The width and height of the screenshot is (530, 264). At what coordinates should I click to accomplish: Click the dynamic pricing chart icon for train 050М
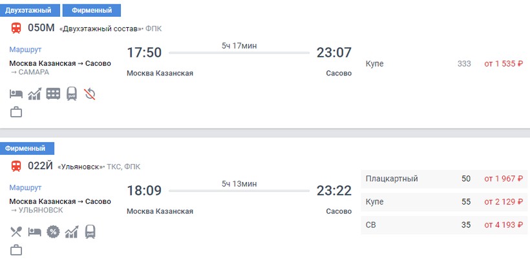[x=34, y=94]
